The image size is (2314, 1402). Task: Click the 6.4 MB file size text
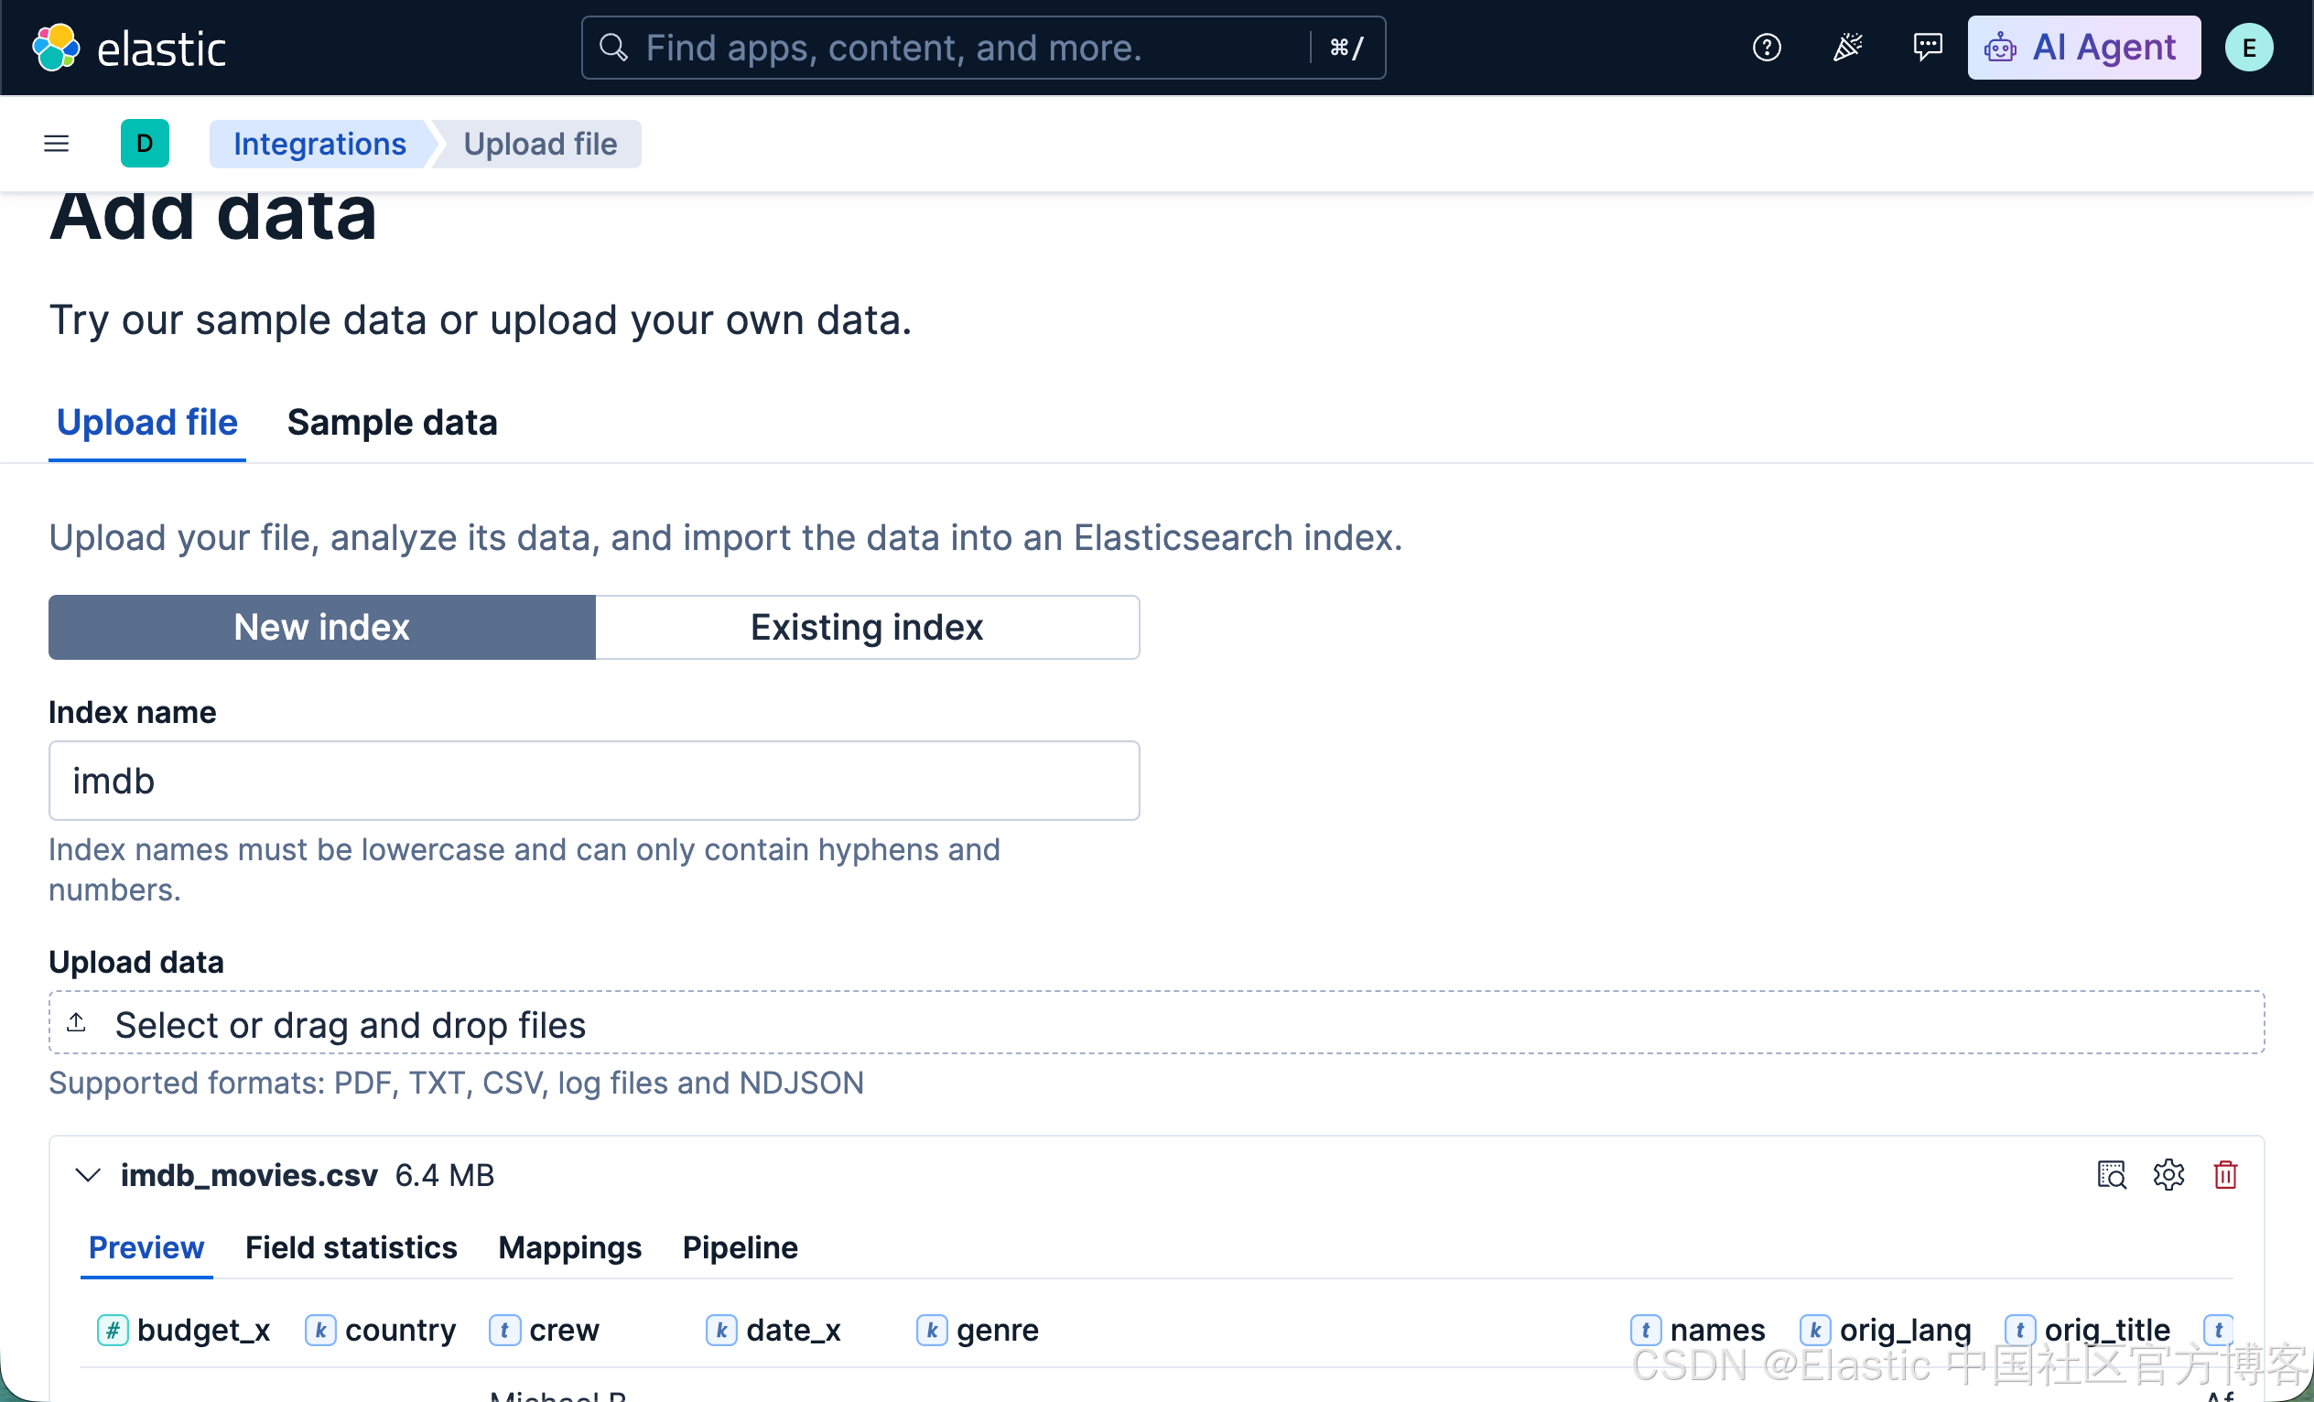(444, 1174)
